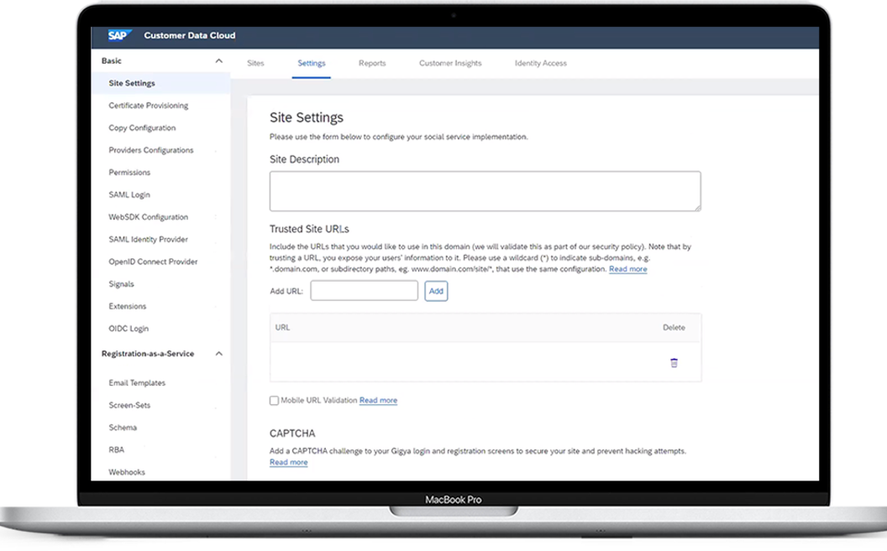Open Read more link under Trusted Site URLs

(627, 270)
